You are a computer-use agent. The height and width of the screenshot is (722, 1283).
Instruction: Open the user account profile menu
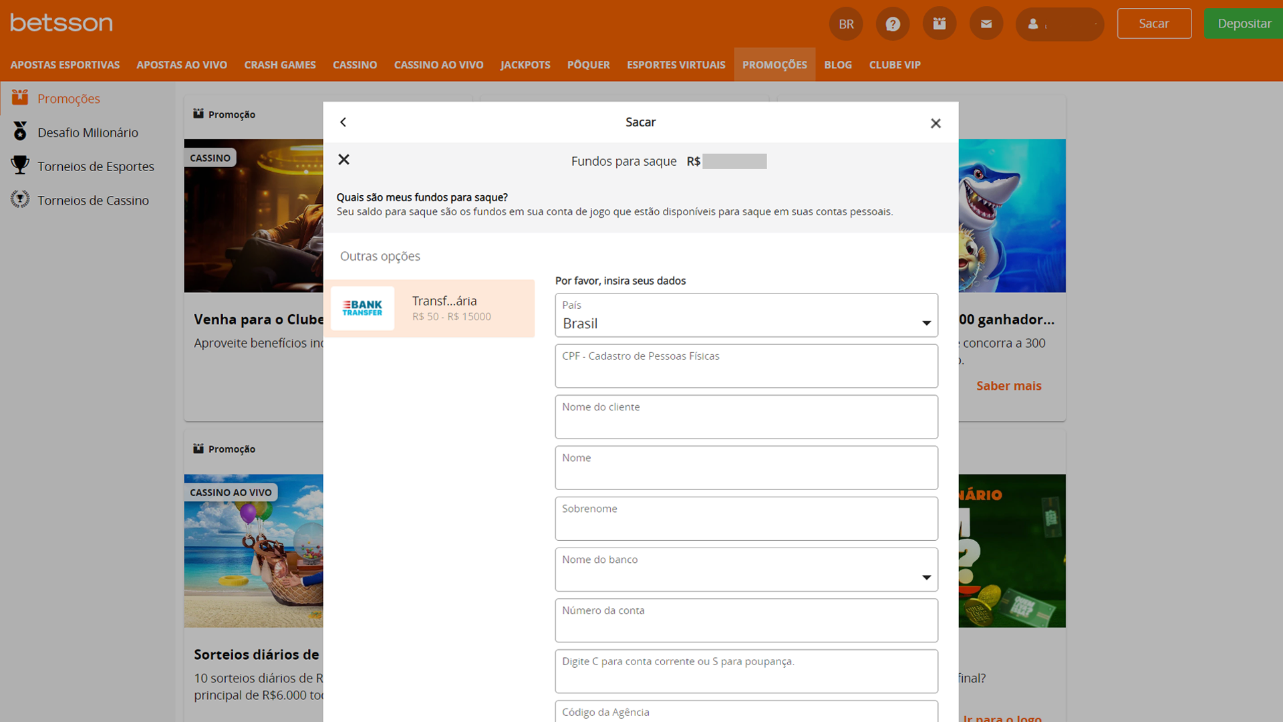point(1060,24)
